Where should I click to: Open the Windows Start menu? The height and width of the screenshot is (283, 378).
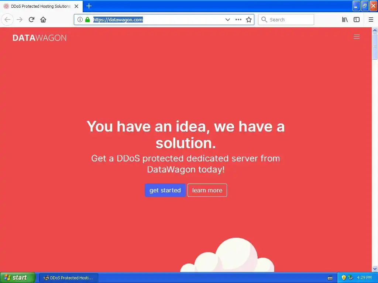pos(17,278)
